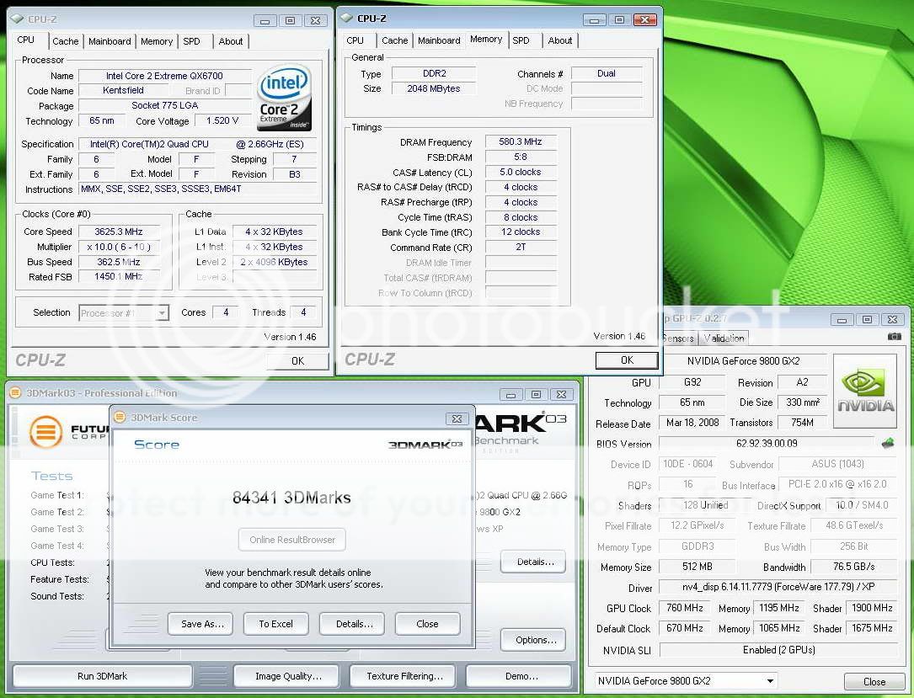
Task: Click the bus speed value '362.5 MHz'
Action: coord(119,262)
